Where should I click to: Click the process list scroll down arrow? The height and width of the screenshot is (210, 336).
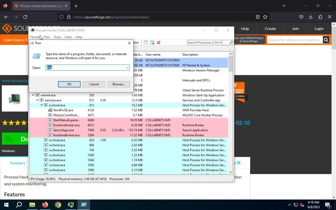231,172
